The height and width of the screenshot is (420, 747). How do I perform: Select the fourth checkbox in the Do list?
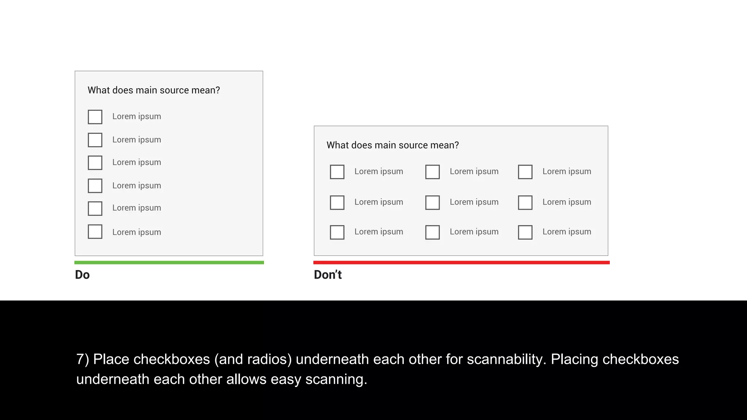(x=95, y=186)
